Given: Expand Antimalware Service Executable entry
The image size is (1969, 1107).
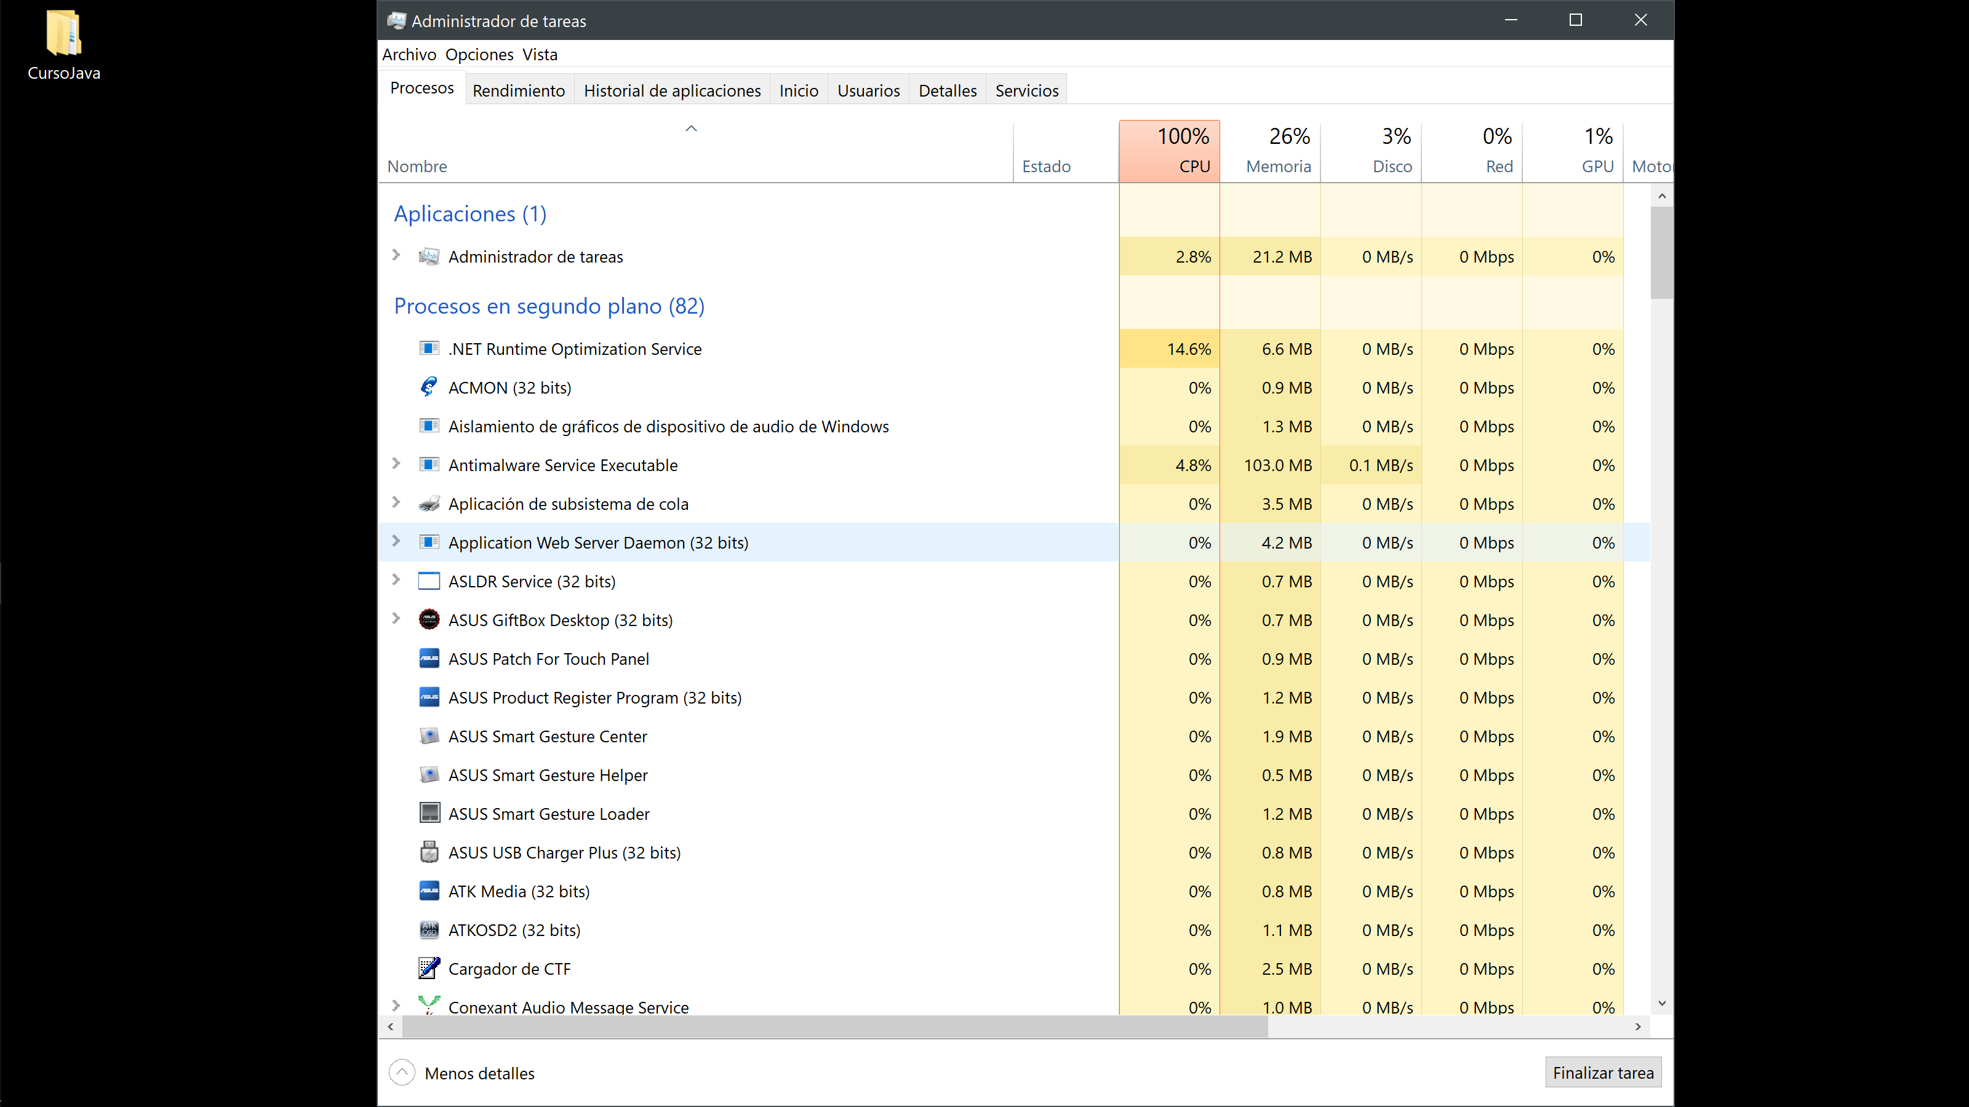Looking at the screenshot, I should point(396,464).
